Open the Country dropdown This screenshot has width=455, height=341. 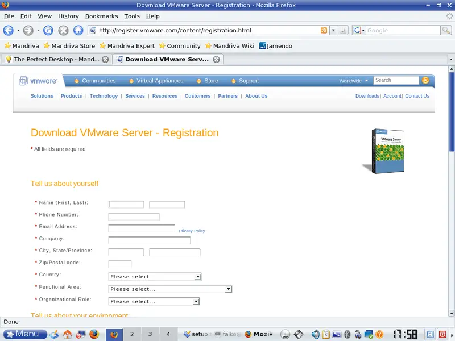(155, 277)
